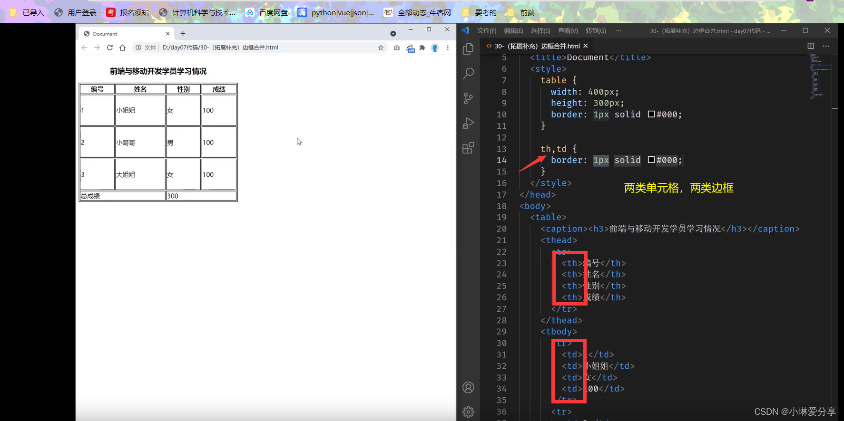
Task: Open the 百度网盘 bookmark
Action: [267, 12]
